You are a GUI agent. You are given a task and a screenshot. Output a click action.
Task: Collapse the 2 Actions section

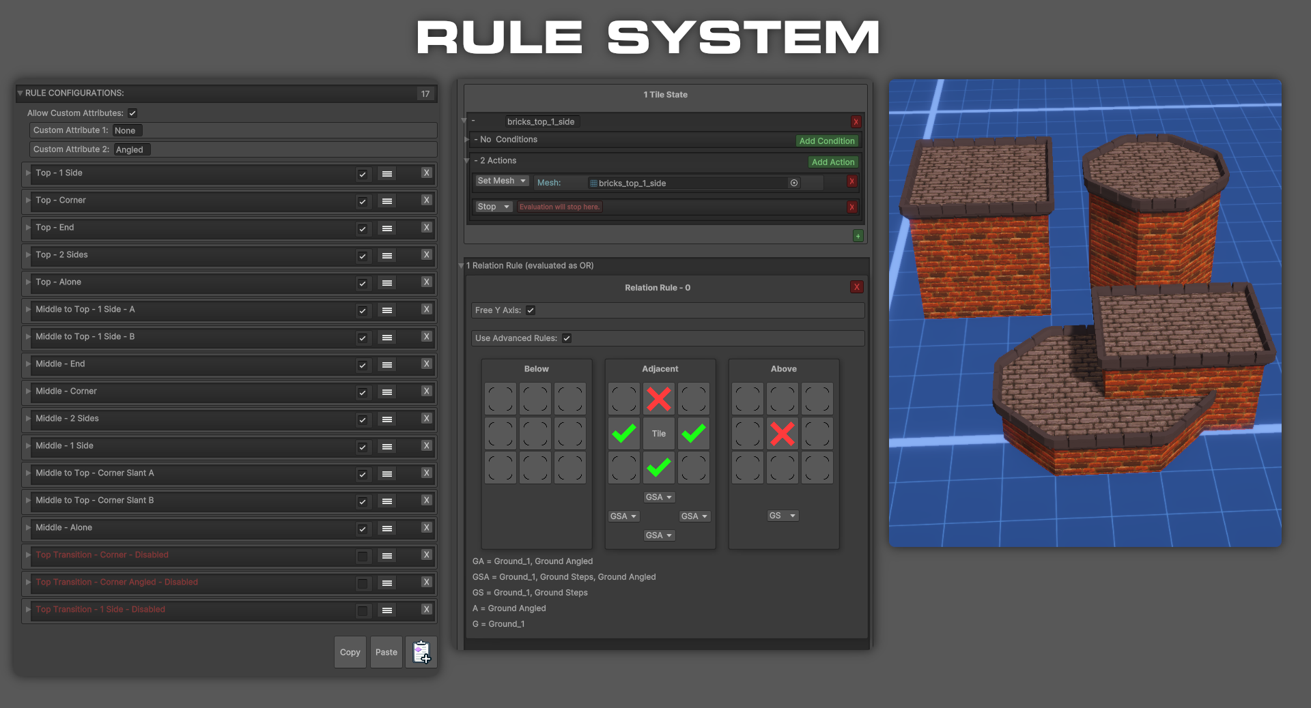tap(467, 161)
